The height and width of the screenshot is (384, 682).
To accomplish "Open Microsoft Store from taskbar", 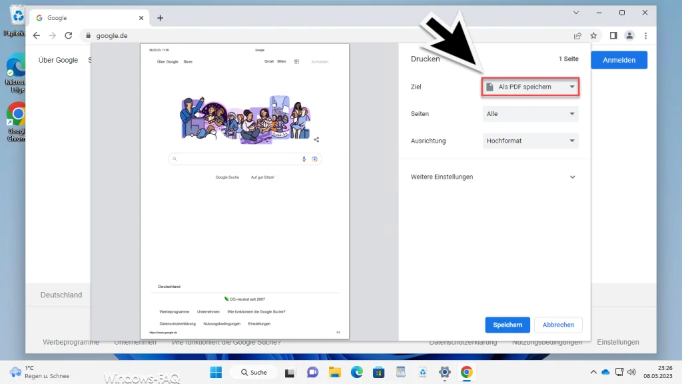I will (379, 372).
